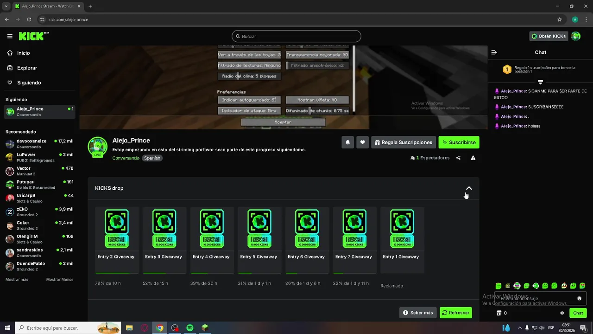Click Aceptar button in the stream video

point(283,122)
